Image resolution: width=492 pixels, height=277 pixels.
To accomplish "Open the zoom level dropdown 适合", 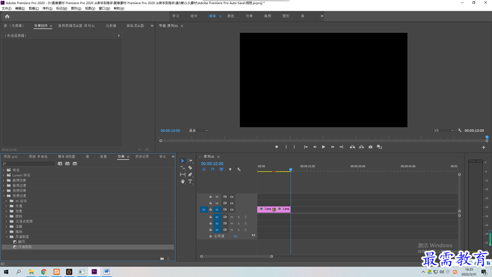I will click(x=198, y=130).
